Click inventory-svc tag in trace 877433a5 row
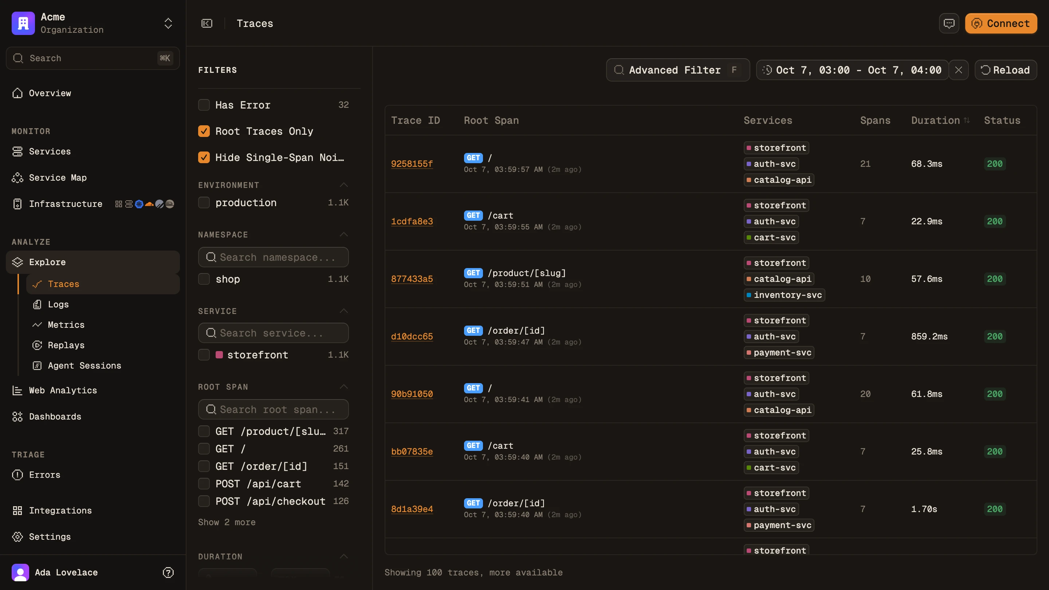Screen dimensions: 1049x590 [x=784, y=295]
